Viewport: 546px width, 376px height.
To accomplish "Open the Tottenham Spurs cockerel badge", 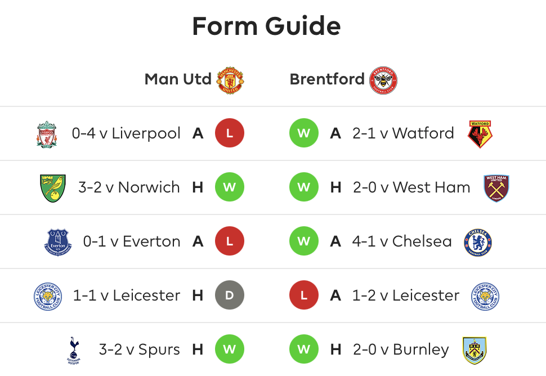I will click(74, 350).
